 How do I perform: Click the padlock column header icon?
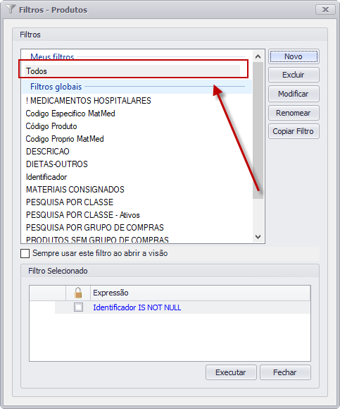tap(78, 293)
